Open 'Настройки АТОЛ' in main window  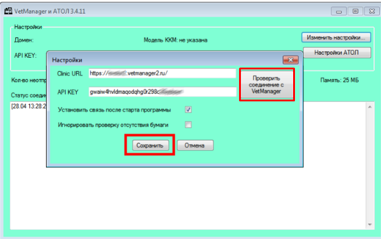pos(337,52)
